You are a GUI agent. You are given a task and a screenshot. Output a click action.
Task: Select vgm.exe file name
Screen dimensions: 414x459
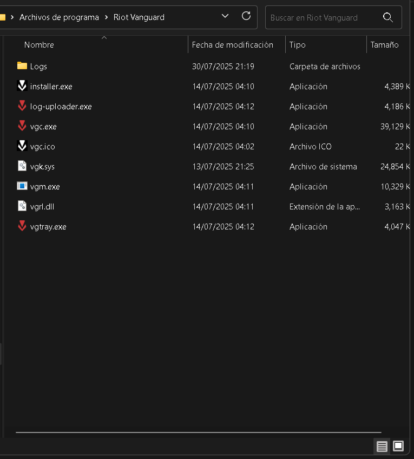[x=45, y=186]
